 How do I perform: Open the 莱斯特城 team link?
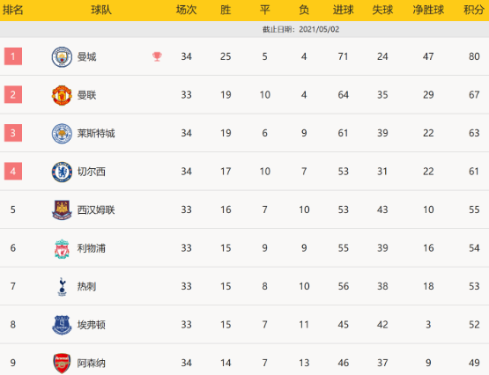[96, 133]
